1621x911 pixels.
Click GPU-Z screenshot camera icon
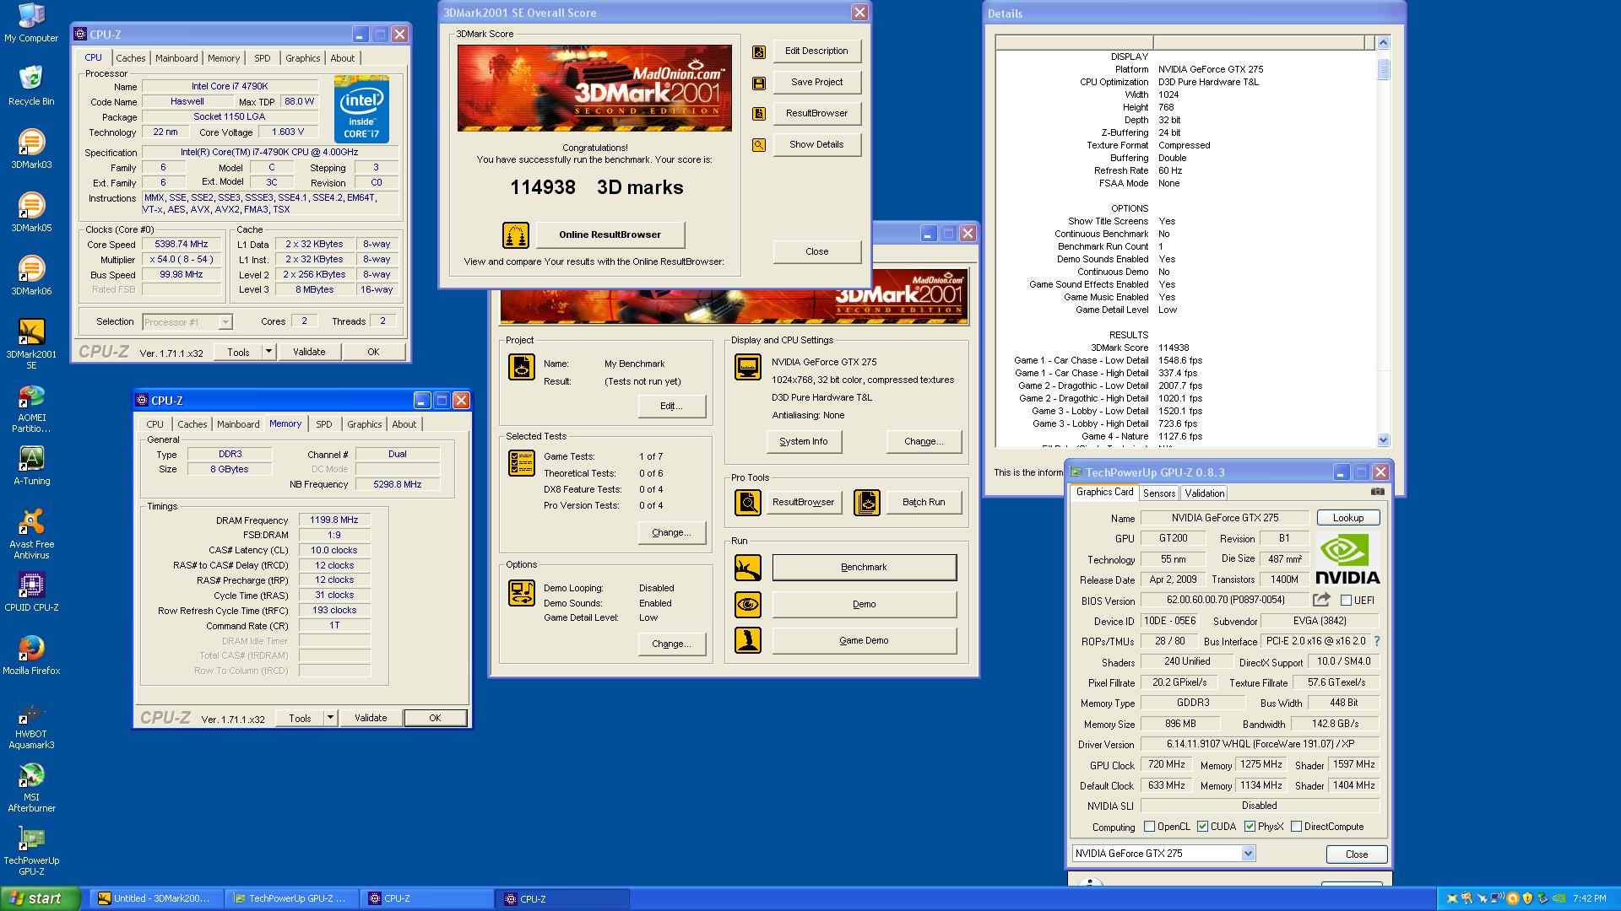pyautogui.click(x=1377, y=492)
